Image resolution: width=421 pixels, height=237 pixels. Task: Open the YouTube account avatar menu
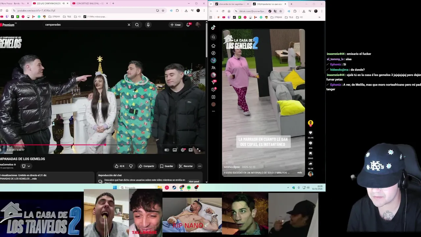click(198, 25)
